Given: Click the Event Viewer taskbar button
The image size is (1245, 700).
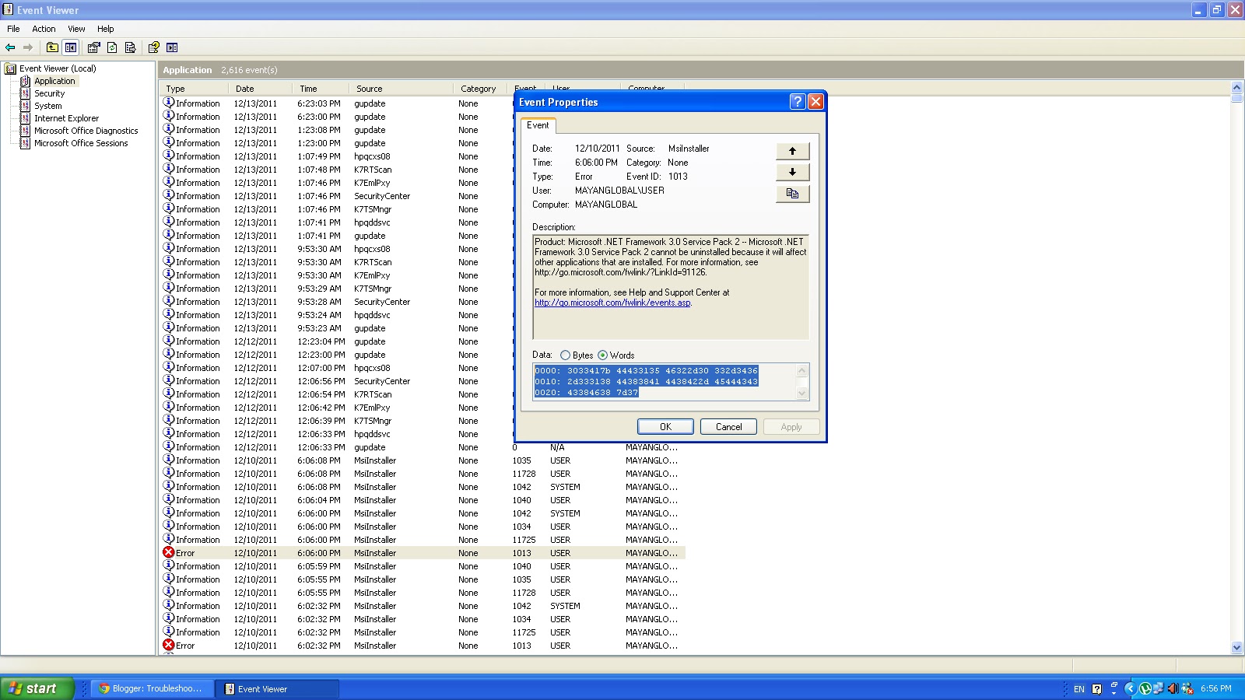Looking at the screenshot, I should tap(276, 688).
